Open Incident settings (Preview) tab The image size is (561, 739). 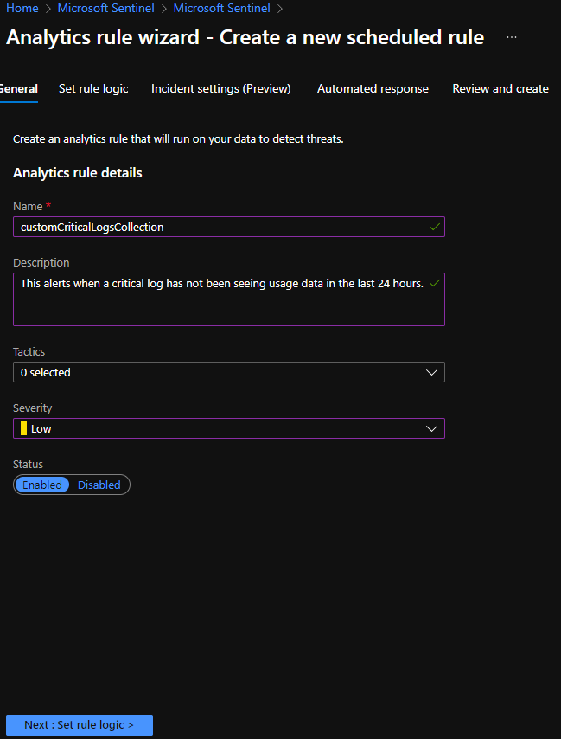click(220, 88)
